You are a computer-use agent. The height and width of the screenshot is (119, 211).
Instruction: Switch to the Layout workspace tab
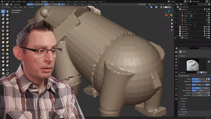31,2
